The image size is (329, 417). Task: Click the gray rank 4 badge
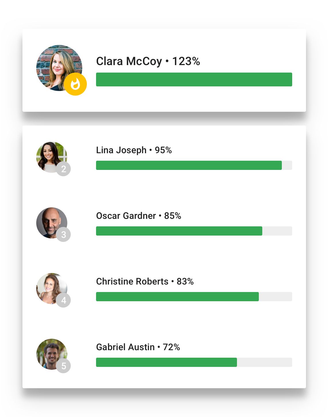click(x=64, y=300)
